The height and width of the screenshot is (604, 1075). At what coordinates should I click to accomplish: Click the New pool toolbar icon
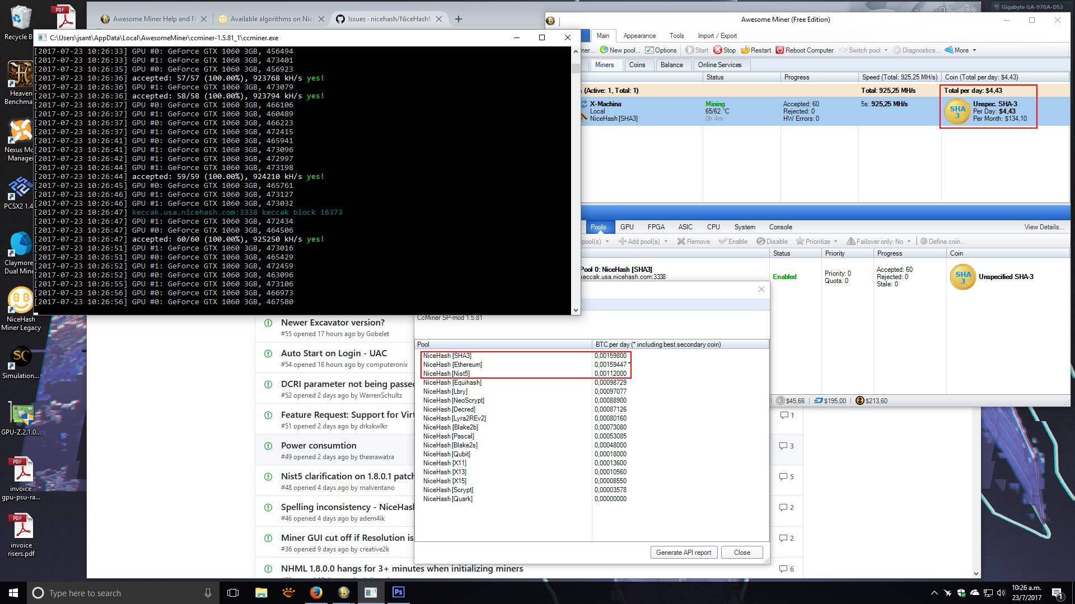point(604,50)
